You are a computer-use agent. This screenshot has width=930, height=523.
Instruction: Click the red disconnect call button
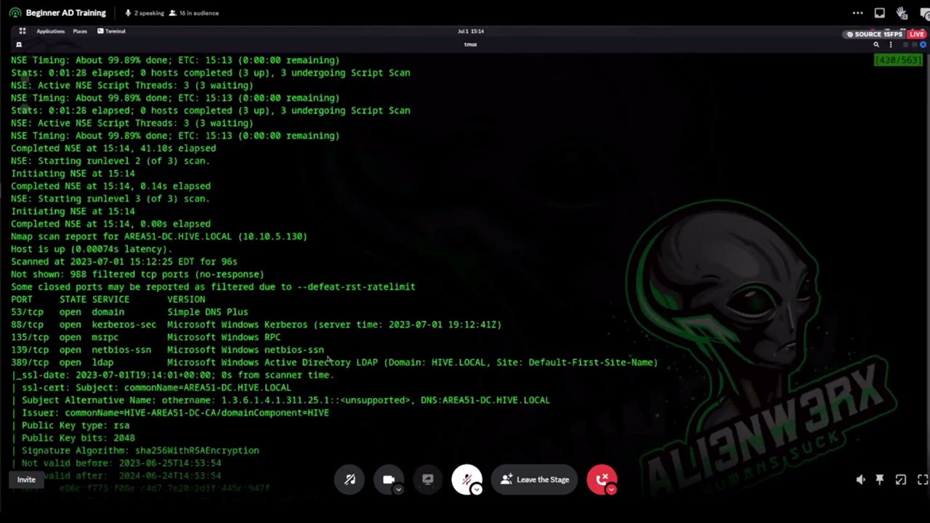[601, 479]
